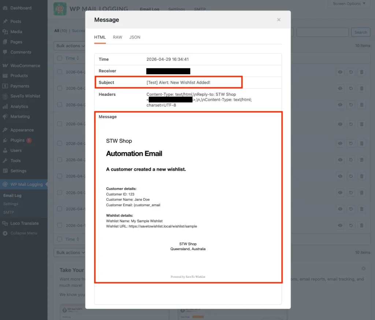Click the WP Mail Logging logo
Screen dimensions: 375x320
point(60,9)
